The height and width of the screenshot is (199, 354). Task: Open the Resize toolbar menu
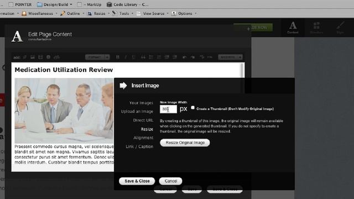98,13
